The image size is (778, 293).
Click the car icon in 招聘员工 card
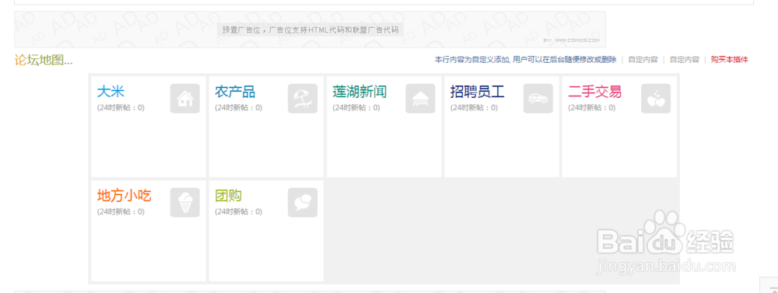[x=538, y=98]
